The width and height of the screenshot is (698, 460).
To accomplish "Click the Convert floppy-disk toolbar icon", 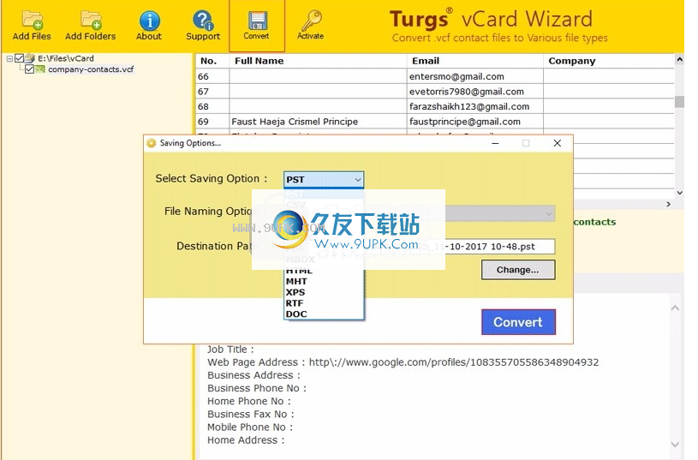I will coord(258,21).
